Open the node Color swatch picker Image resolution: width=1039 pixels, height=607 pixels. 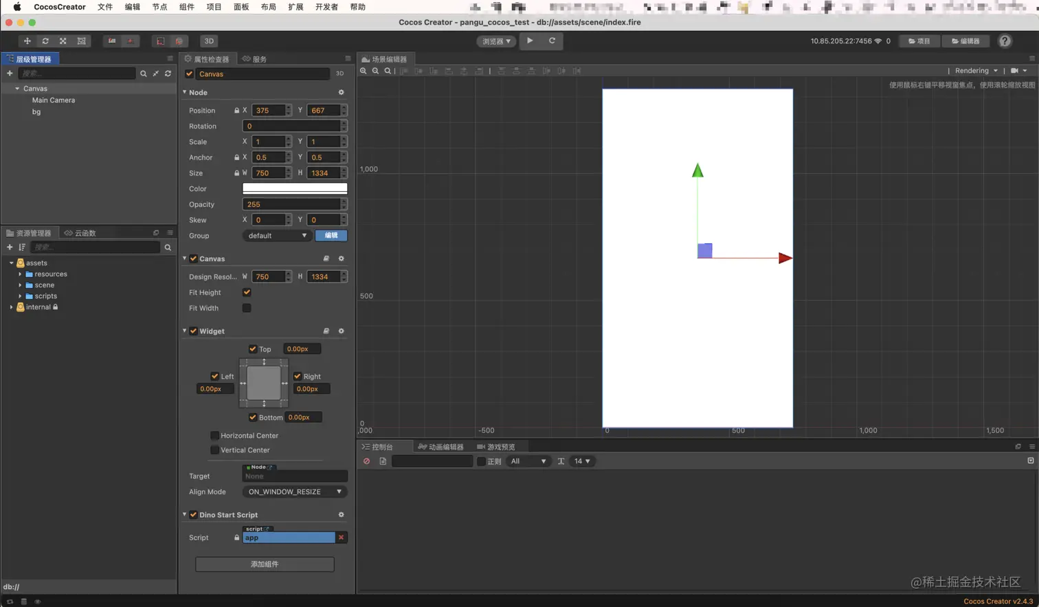(295, 188)
